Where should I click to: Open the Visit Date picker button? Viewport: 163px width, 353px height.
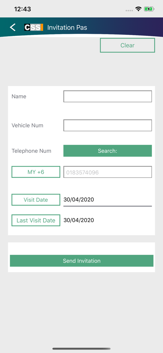[36, 200]
